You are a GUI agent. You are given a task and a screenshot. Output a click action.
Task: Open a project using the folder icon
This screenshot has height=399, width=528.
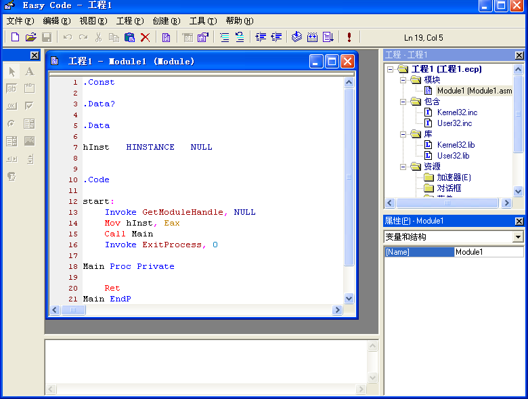pos(30,37)
